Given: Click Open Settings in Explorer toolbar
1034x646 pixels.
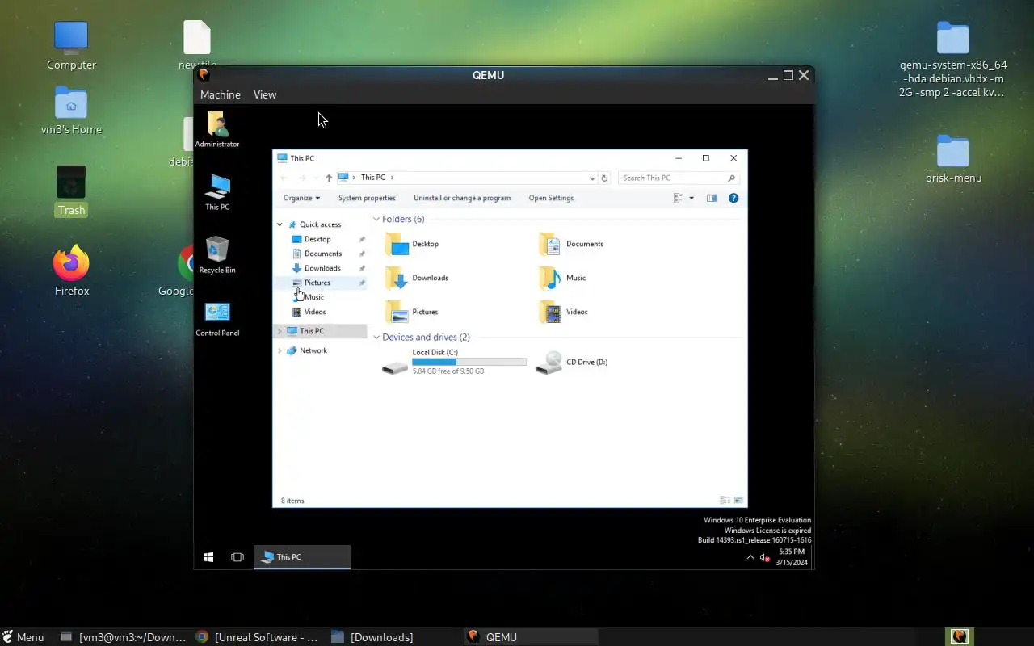Looking at the screenshot, I should click(x=551, y=198).
